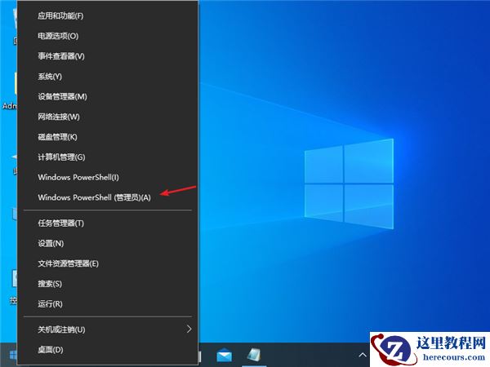Open 文件资源管理器(E)

108,263
